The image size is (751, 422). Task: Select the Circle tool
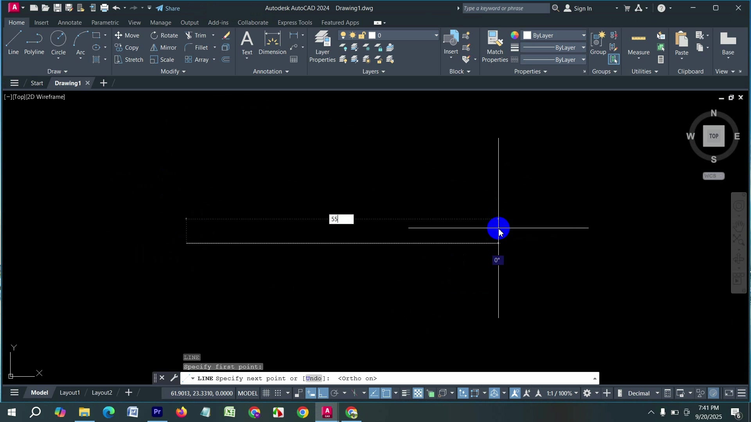pos(58,43)
